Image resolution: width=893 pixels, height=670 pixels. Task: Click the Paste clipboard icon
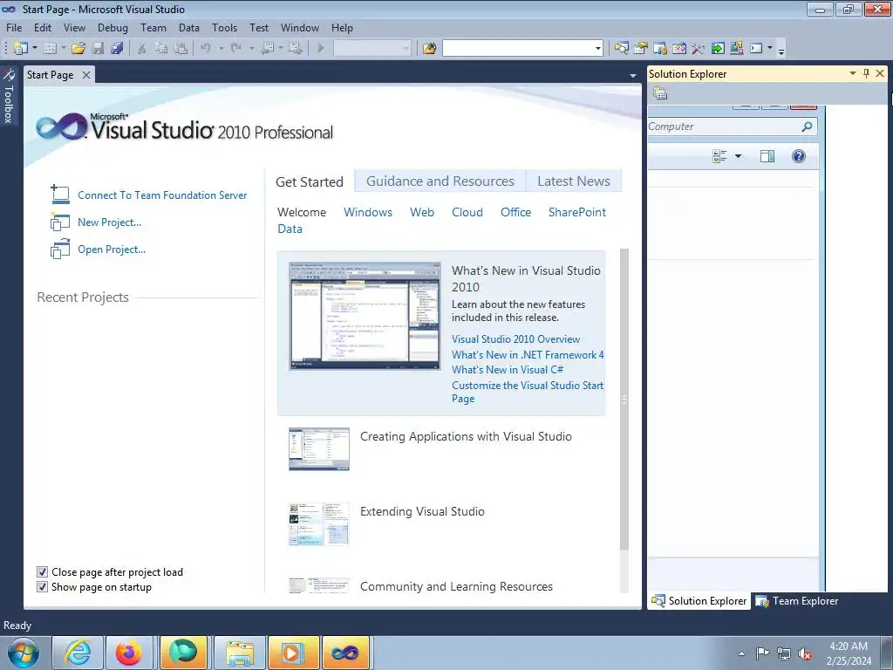(181, 49)
